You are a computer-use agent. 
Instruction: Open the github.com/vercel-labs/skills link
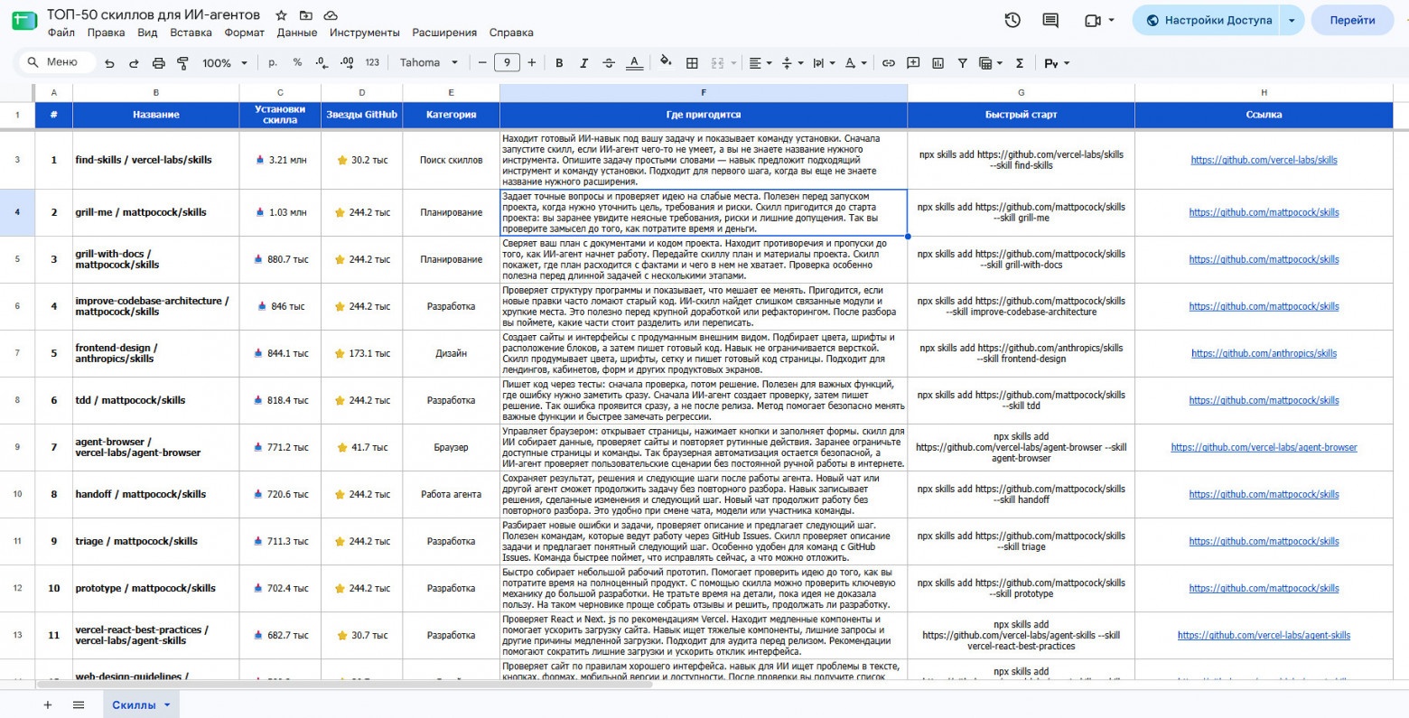1264,160
